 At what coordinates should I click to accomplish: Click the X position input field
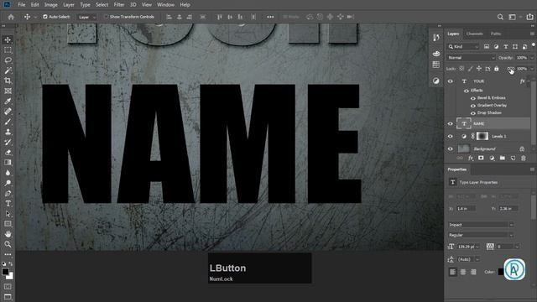(466, 209)
